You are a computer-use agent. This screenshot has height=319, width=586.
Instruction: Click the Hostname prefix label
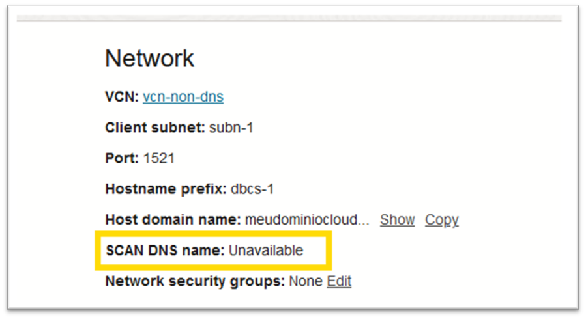166,189
